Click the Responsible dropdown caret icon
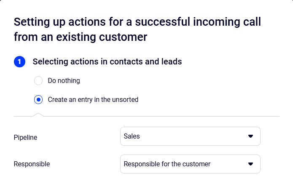Screen dimensions: 293x184 tap(250, 164)
